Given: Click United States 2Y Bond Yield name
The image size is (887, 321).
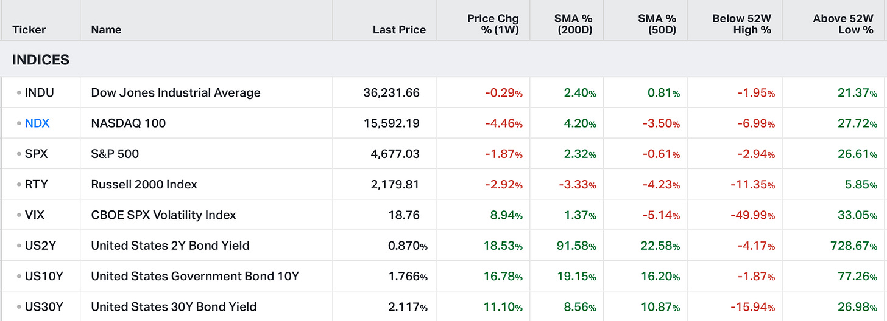Looking at the screenshot, I should click(x=171, y=246).
